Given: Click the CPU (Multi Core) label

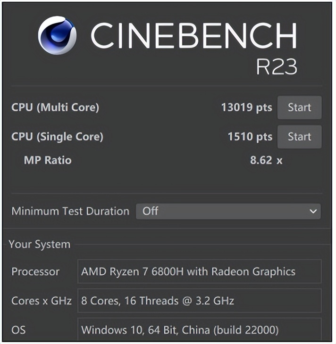Looking at the screenshot, I should pyautogui.click(x=55, y=107).
